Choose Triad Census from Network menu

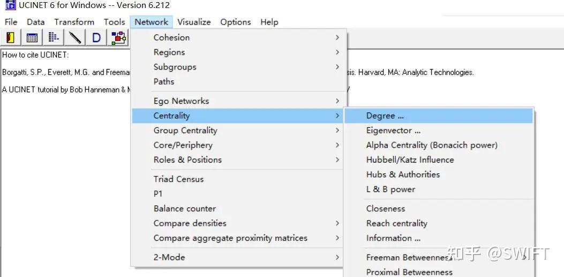click(x=178, y=179)
